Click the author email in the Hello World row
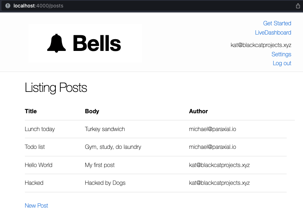Viewport: 303px width, 219px height. point(219,165)
